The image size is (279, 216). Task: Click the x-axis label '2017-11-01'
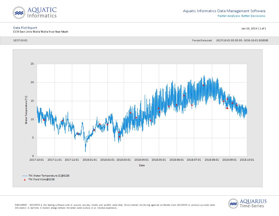[x=55, y=160]
